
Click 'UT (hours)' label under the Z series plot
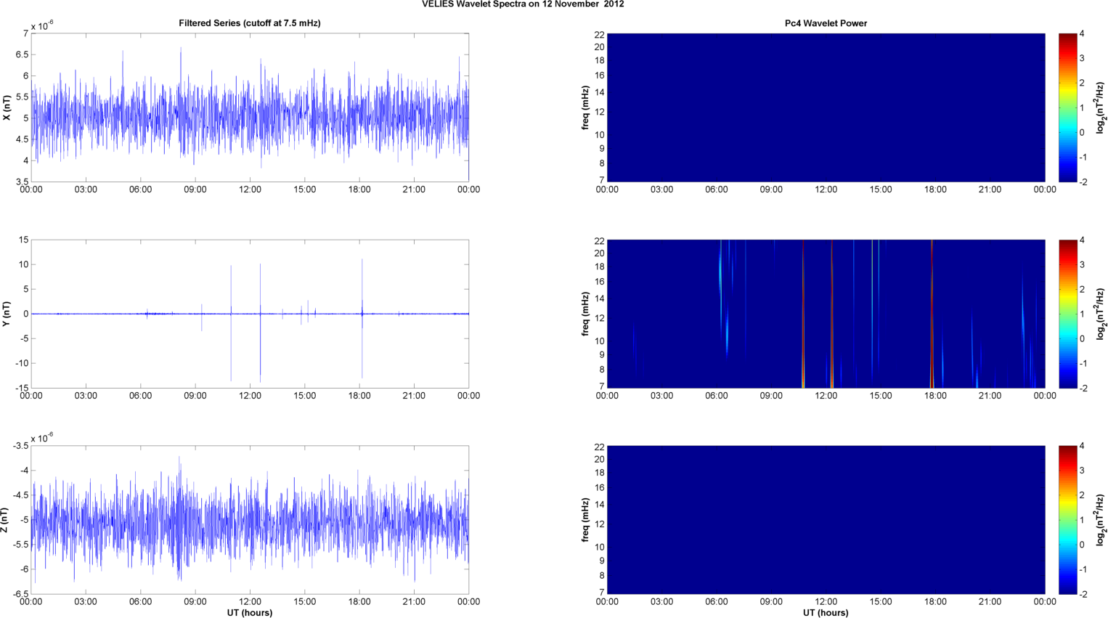(249, 613)
